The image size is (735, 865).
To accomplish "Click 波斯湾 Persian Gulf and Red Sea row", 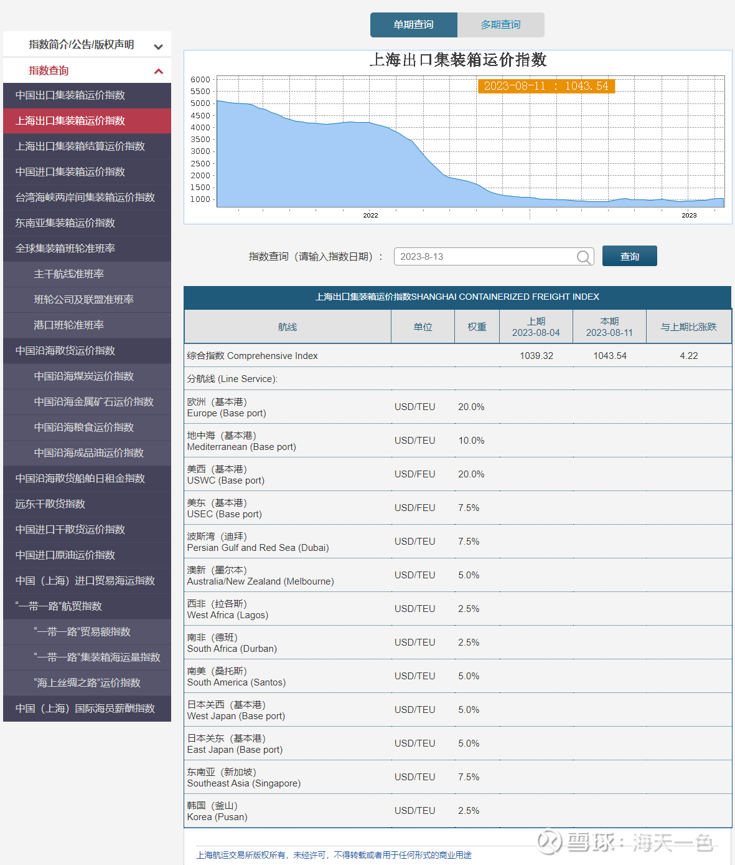I will point(457,542).
